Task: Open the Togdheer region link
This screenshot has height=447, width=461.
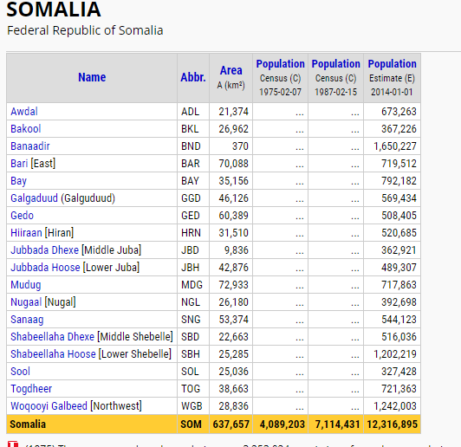Action: coord(31,389)
